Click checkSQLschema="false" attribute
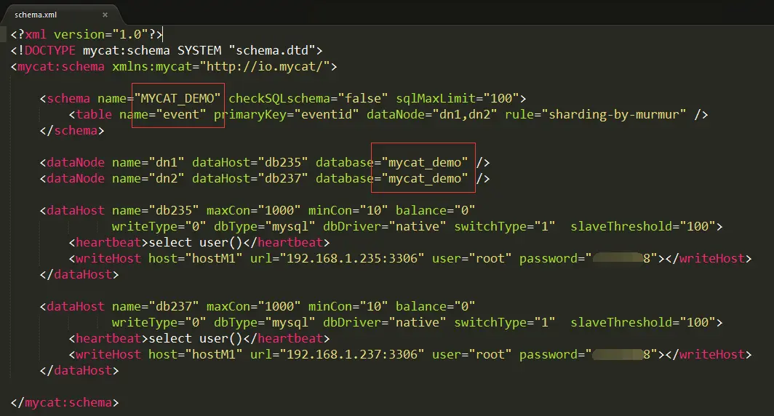This screenshot has width=774, height=416. point(308,98)
